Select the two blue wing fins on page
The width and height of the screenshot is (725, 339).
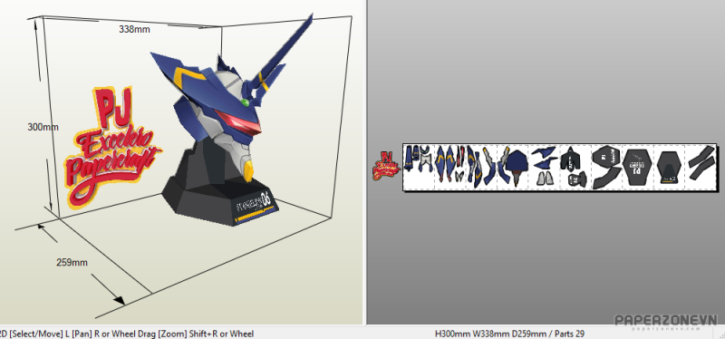546,157
